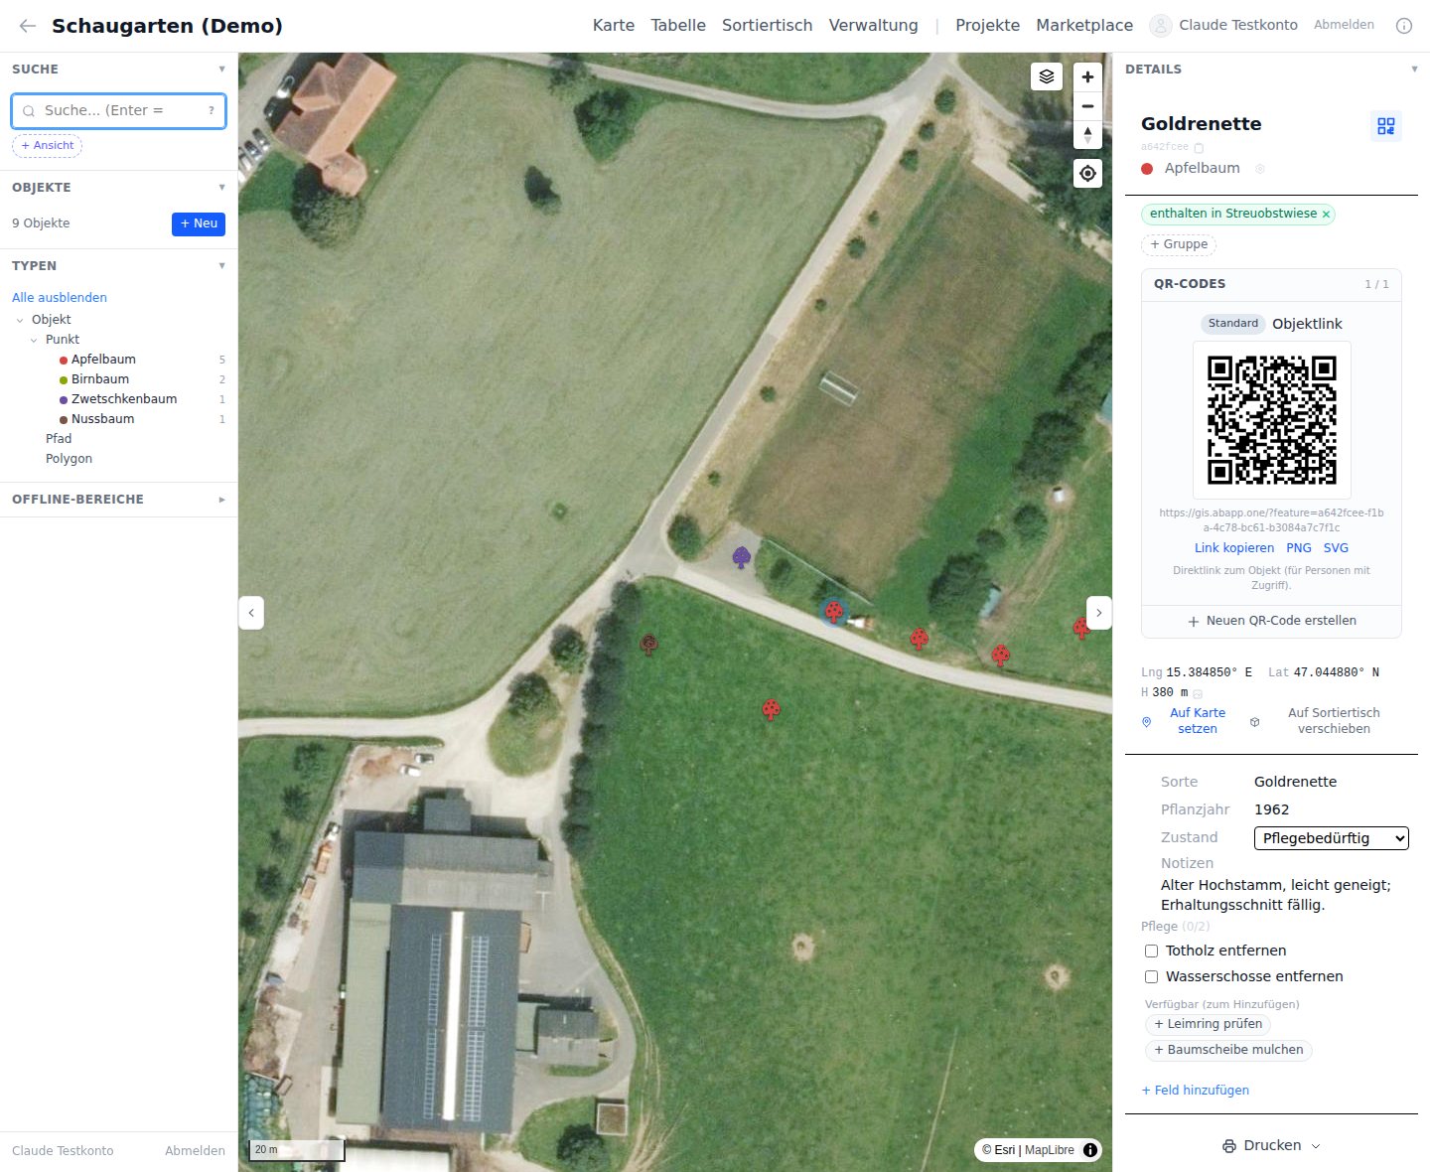Click the green Birnbaum color dot

click(x=64, y=380)
